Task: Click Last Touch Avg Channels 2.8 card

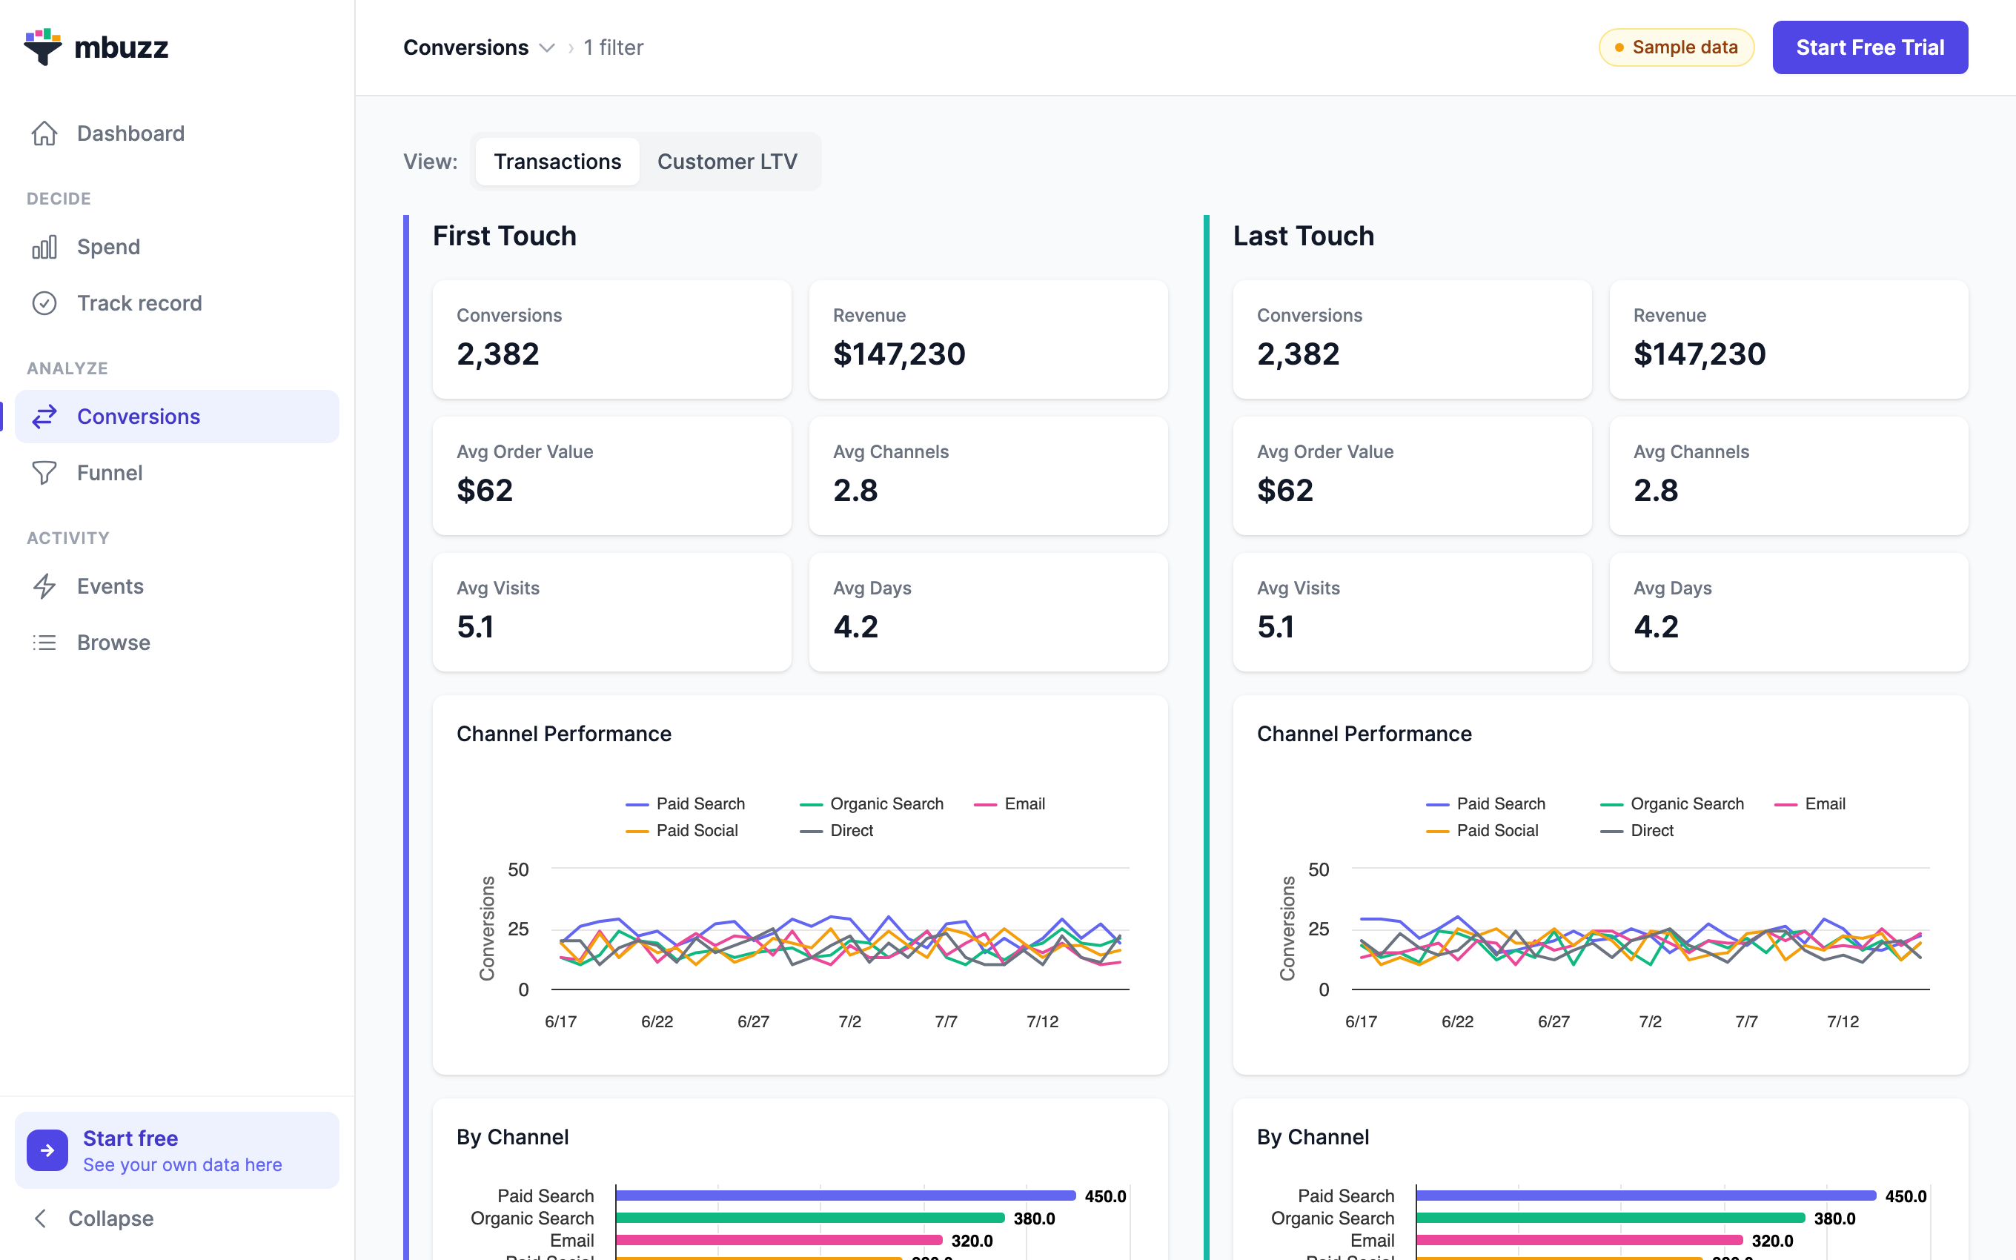Action: click(1789, 476)
